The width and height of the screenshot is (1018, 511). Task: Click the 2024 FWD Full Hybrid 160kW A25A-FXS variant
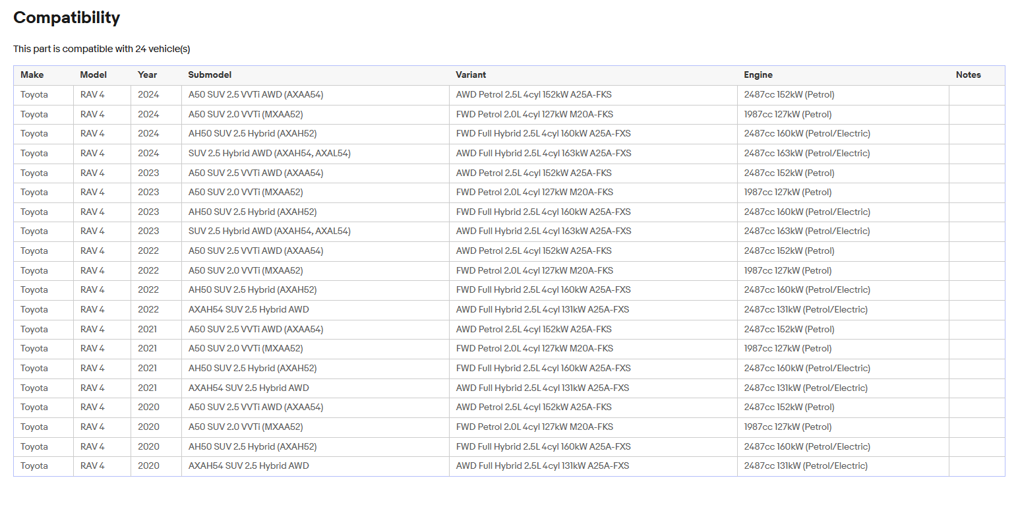click(593, 134)
